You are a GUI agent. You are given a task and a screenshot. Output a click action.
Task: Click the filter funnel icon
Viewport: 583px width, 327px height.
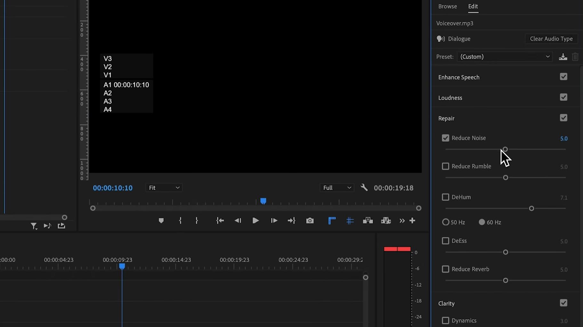click(x=34, y=226)
